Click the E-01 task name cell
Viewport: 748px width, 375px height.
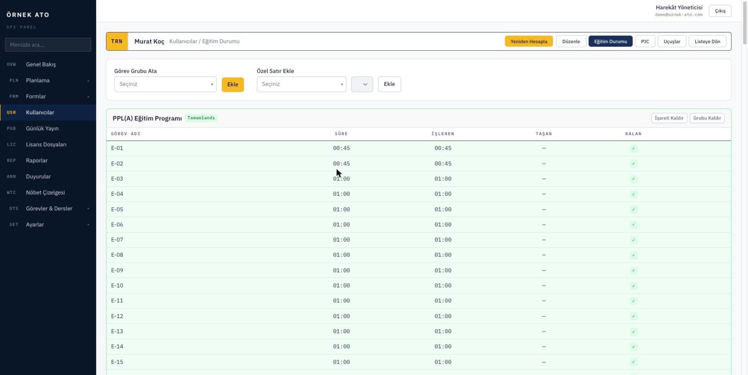(117, 148)
